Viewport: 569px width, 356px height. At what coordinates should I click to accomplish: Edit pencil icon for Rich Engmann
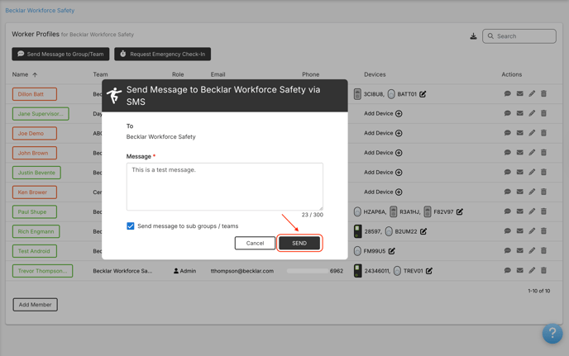(532, 230)
